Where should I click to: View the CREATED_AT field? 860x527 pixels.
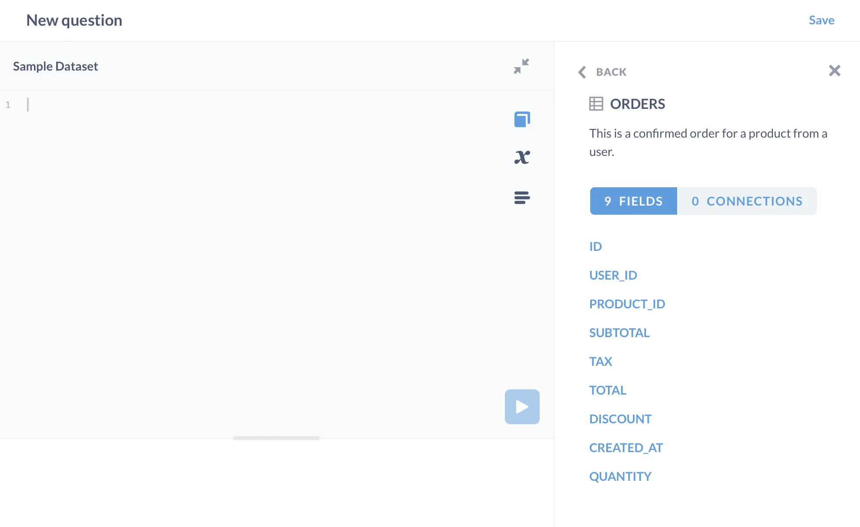(x=626, y=447)
